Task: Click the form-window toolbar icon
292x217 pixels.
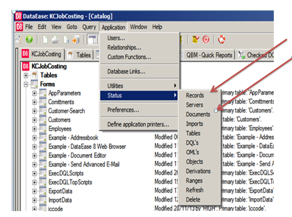Action: coord(92,39)
